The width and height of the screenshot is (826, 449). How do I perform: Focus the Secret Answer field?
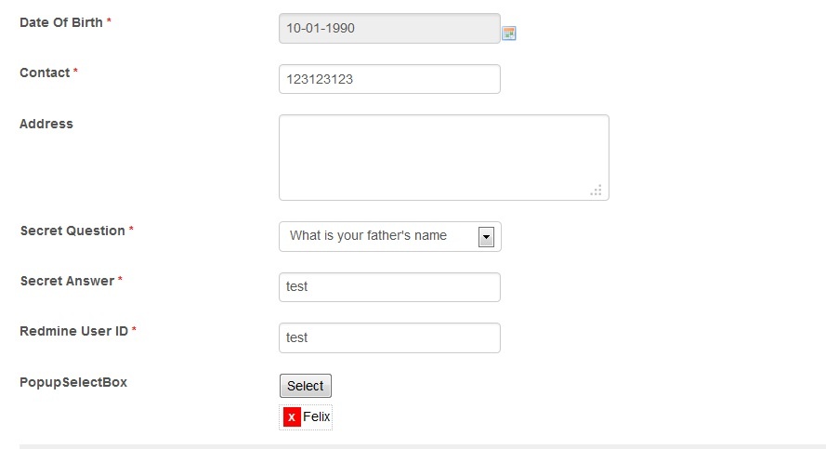[x=389, y=287]
